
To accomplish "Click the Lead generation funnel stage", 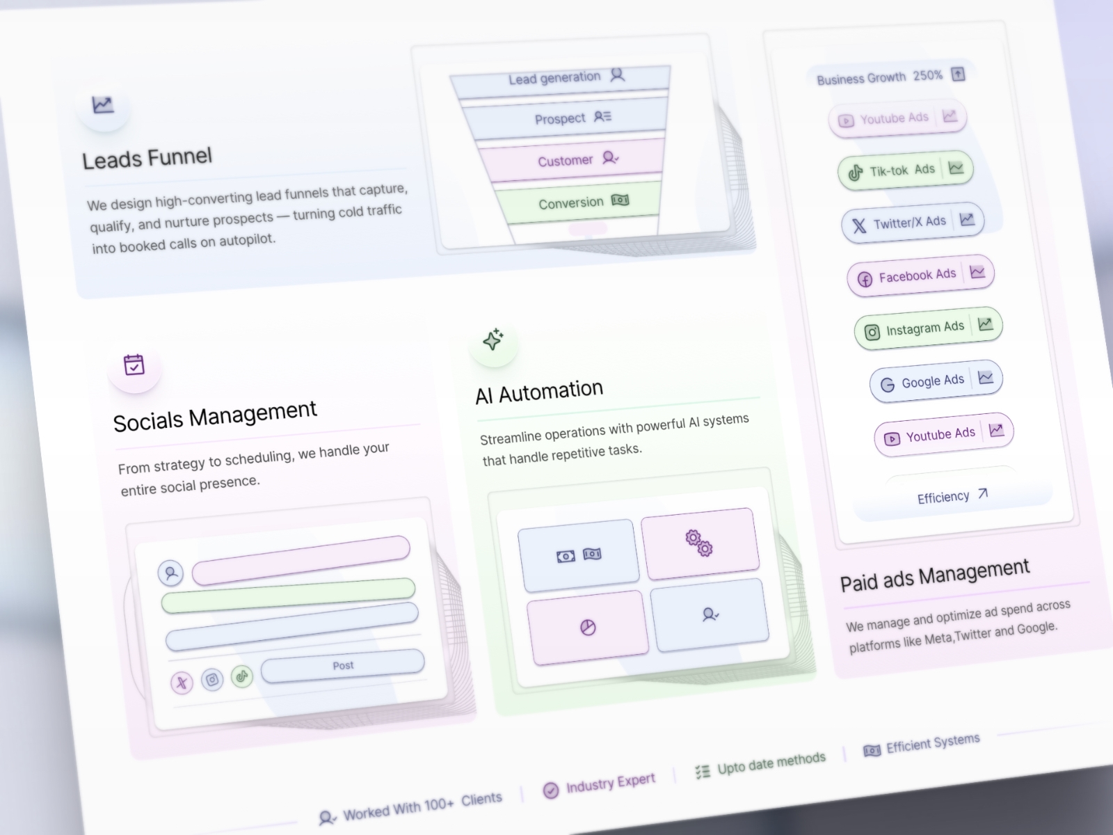I will tap(561, 79).
